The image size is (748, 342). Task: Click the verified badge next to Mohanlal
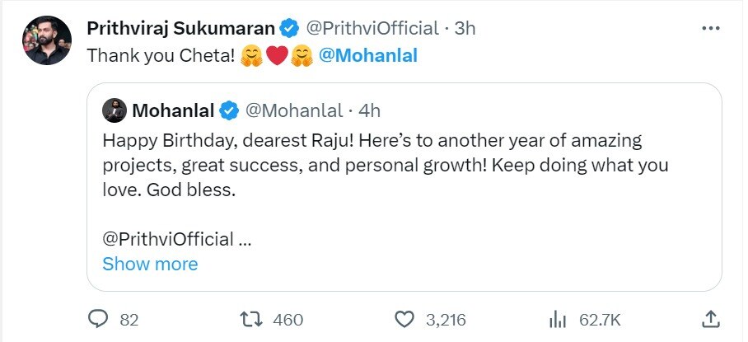[228, 110]
